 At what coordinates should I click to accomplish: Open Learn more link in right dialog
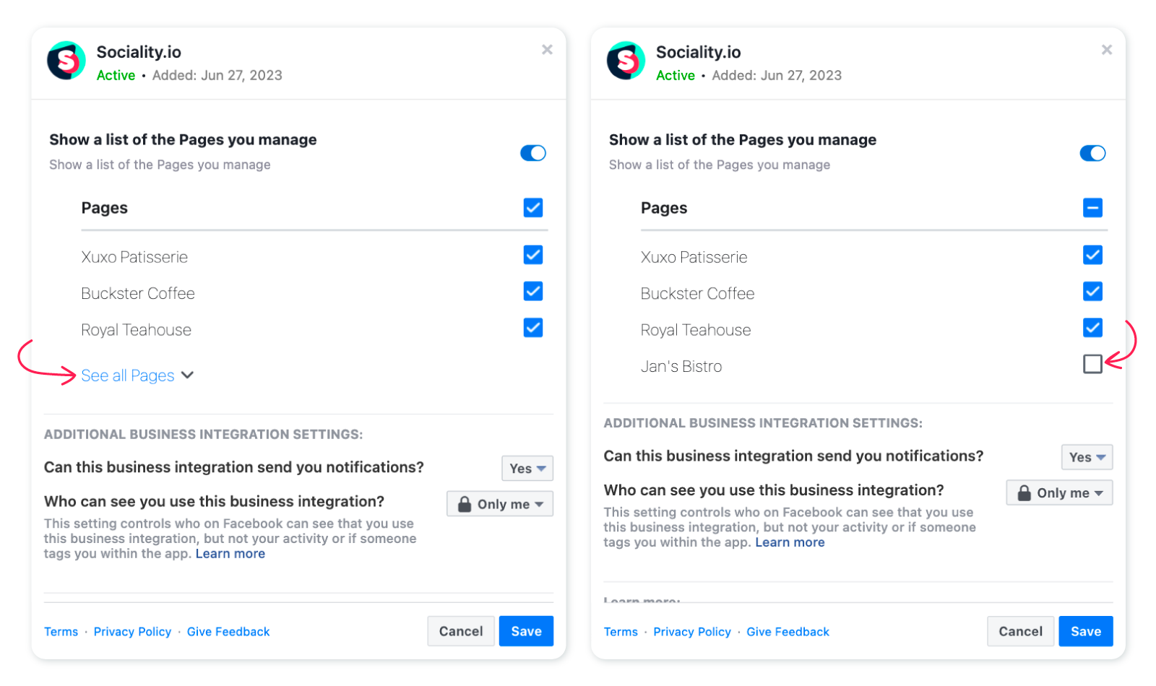click(790, 542)
